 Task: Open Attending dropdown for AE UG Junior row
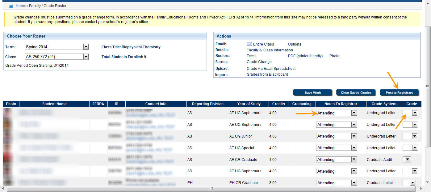pyautogui.click(x=337, y=136)
